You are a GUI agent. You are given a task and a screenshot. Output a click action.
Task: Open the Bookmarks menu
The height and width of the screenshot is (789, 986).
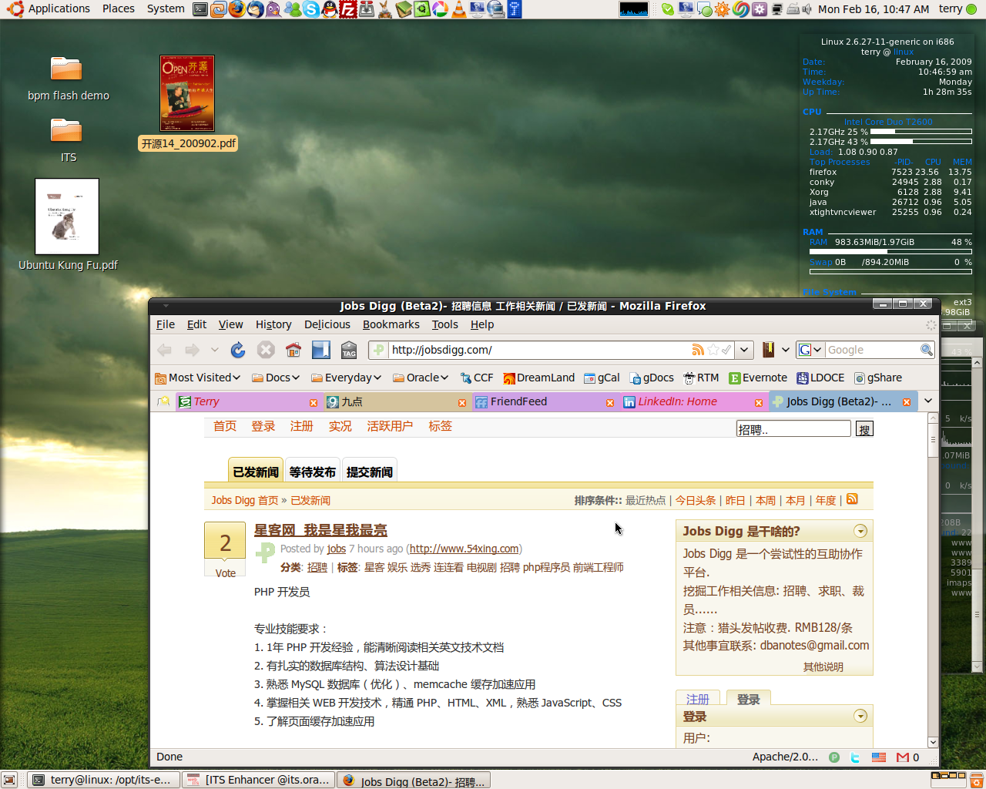[391, 324]
